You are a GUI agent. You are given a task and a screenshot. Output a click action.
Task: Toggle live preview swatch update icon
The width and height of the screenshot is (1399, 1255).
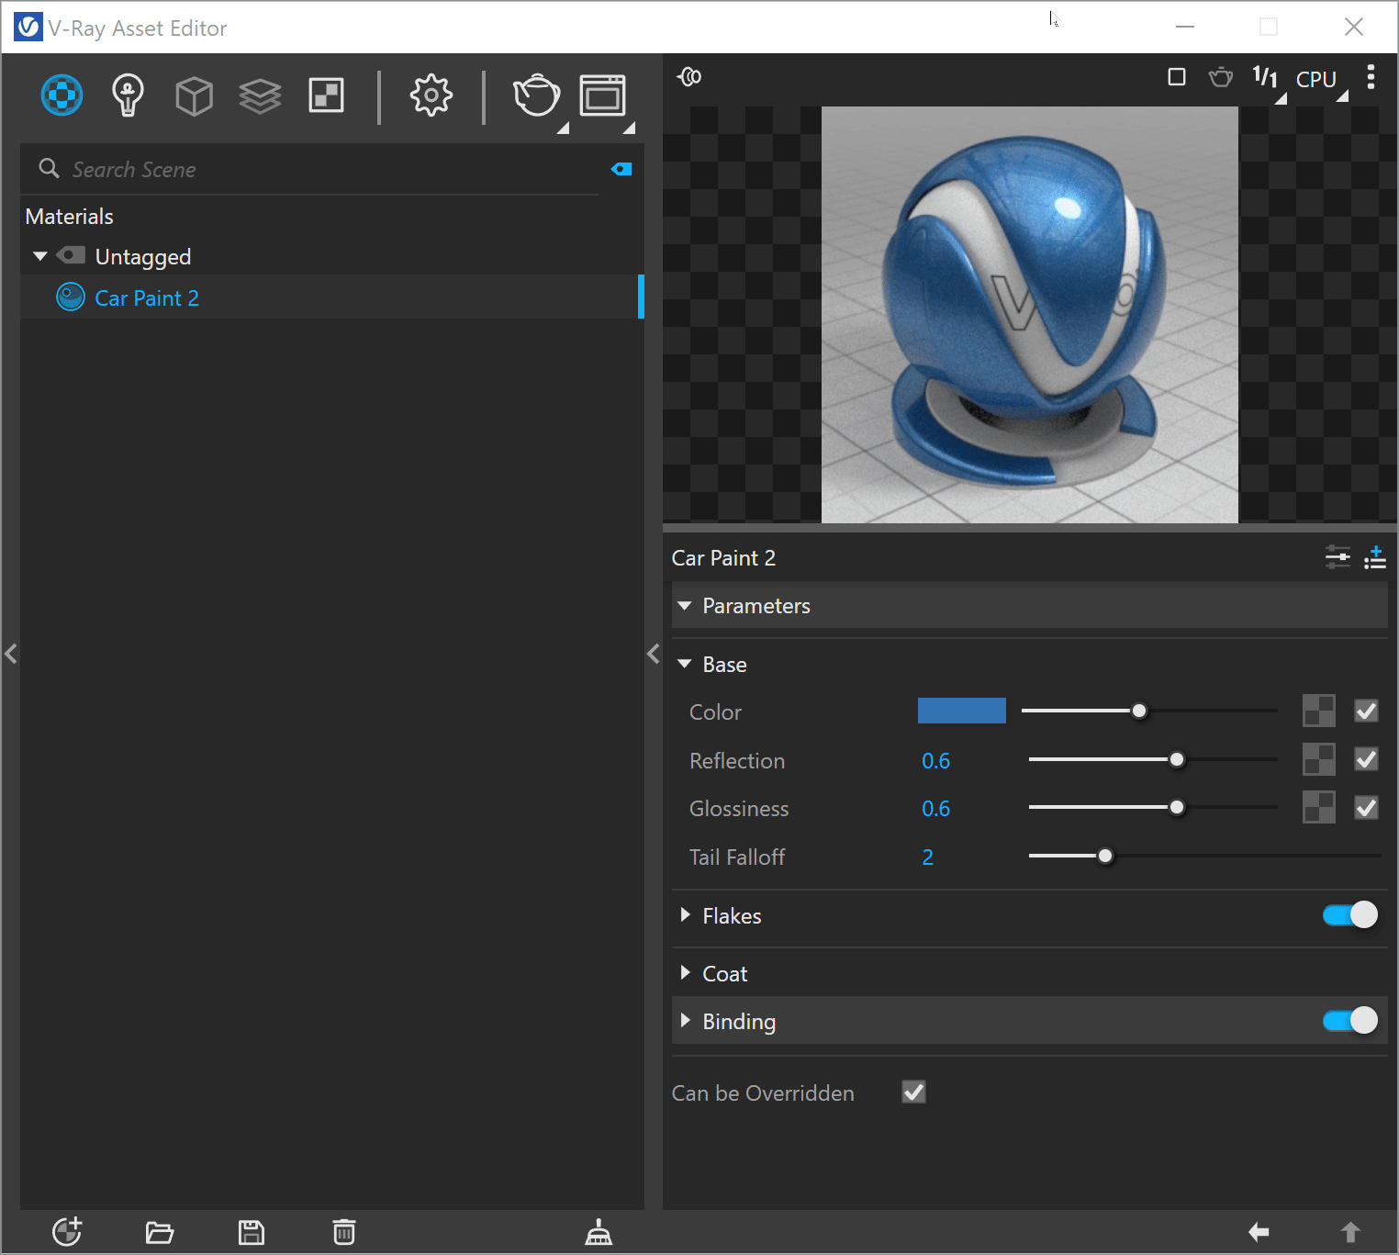689,77
